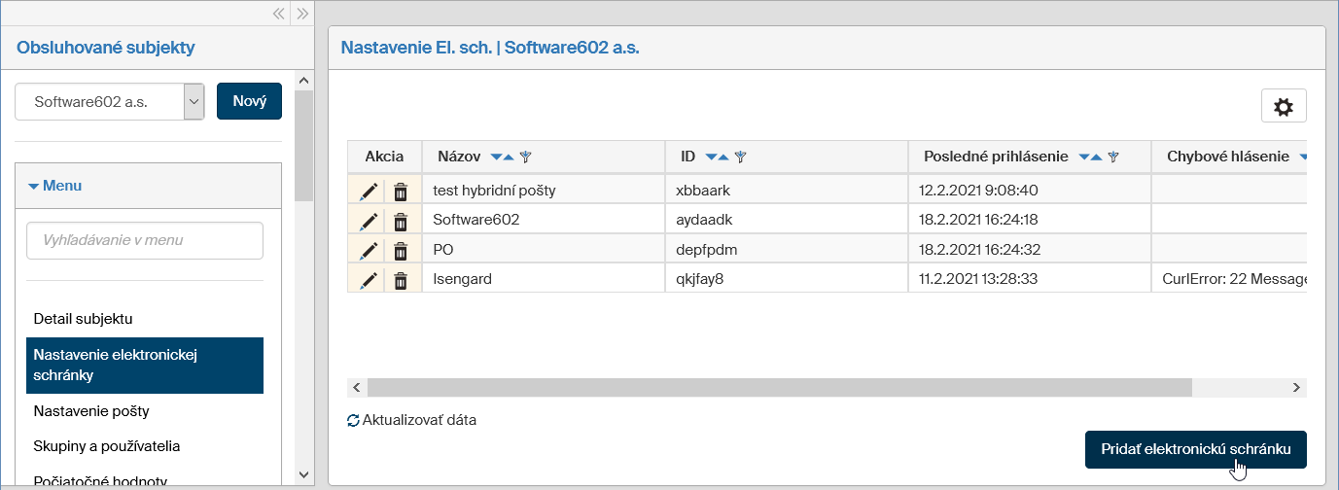Sort by Posledné prihlásenie using sort arrows
The image size is (1339, 490).
(x=1090, y=157)
